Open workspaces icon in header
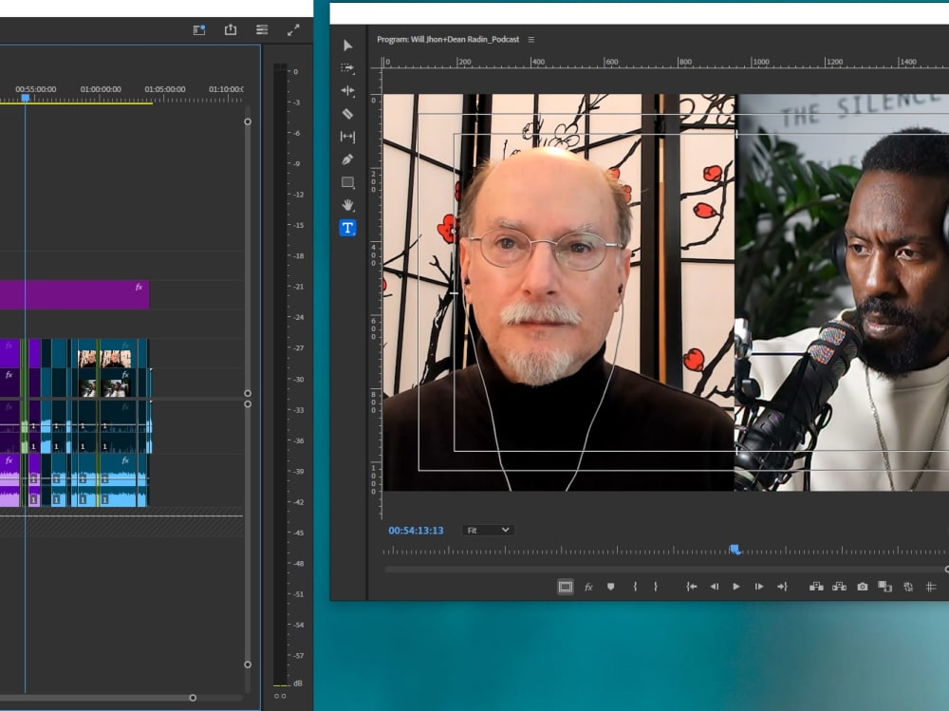Viewport: 949px width, 711px height. 199,29
